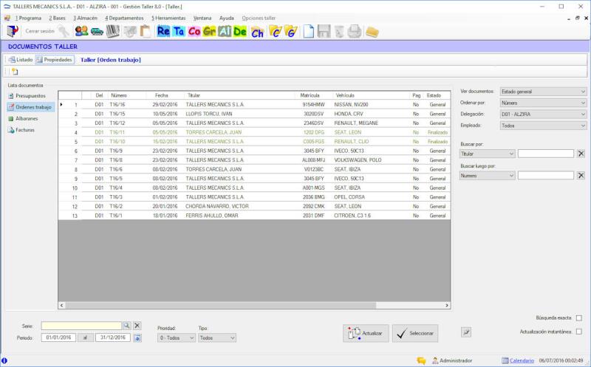Open the Programa menu
Screen dimensions: 591x367
(x=28, y=18)
